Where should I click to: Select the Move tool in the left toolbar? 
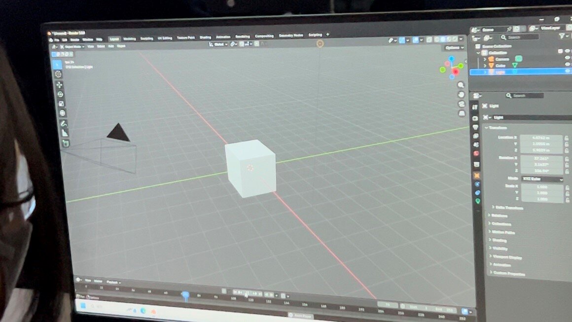[x=60, y=84]
